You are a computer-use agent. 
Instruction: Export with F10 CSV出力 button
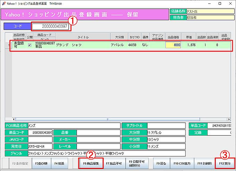pos(182,163)
